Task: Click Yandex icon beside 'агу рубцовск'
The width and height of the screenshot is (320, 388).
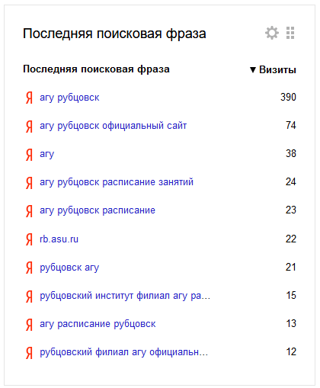Action: [x=29, y=98]
